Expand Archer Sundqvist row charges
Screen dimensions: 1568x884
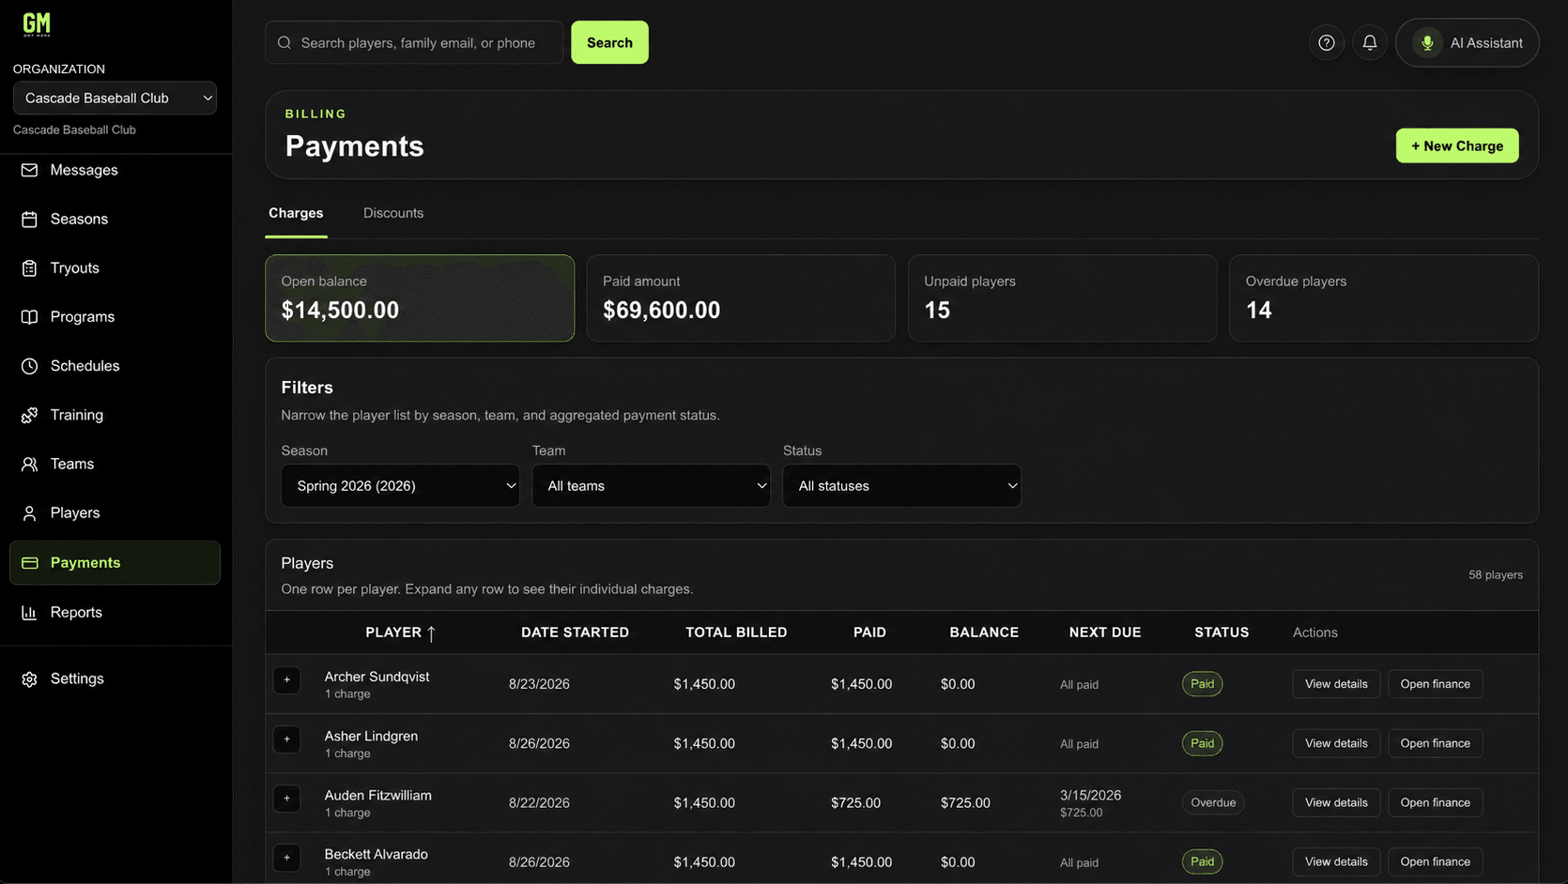(287, 680)
